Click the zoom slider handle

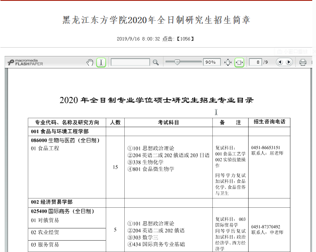click(177, 62)
